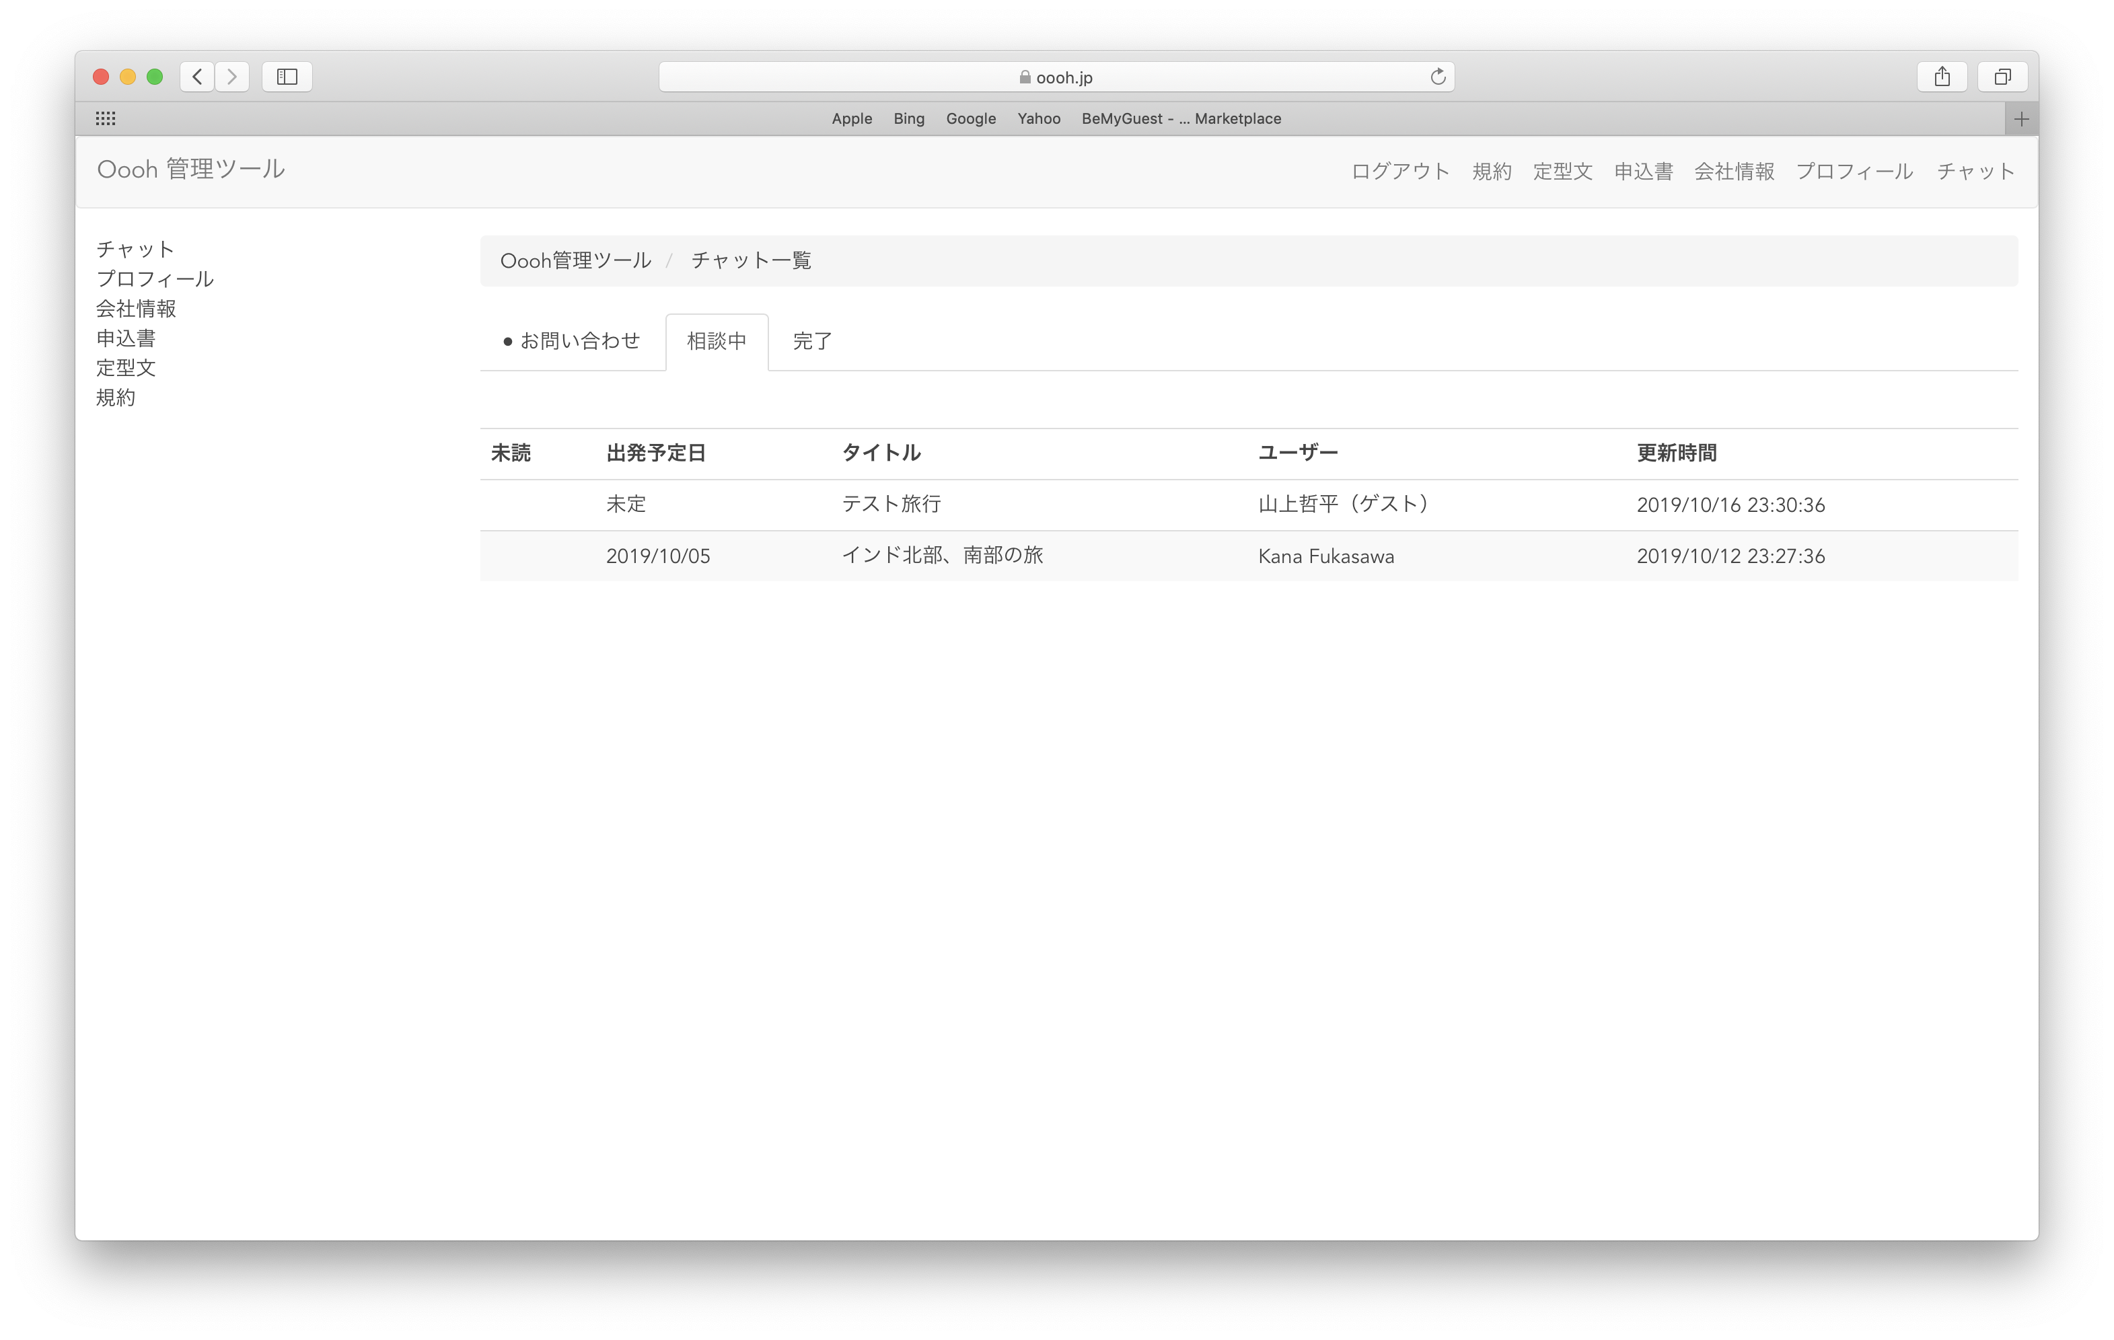This screenshot has width=2114, height=1340.
Task: Open チャット in top navigation
Action: pos(1975,171)
